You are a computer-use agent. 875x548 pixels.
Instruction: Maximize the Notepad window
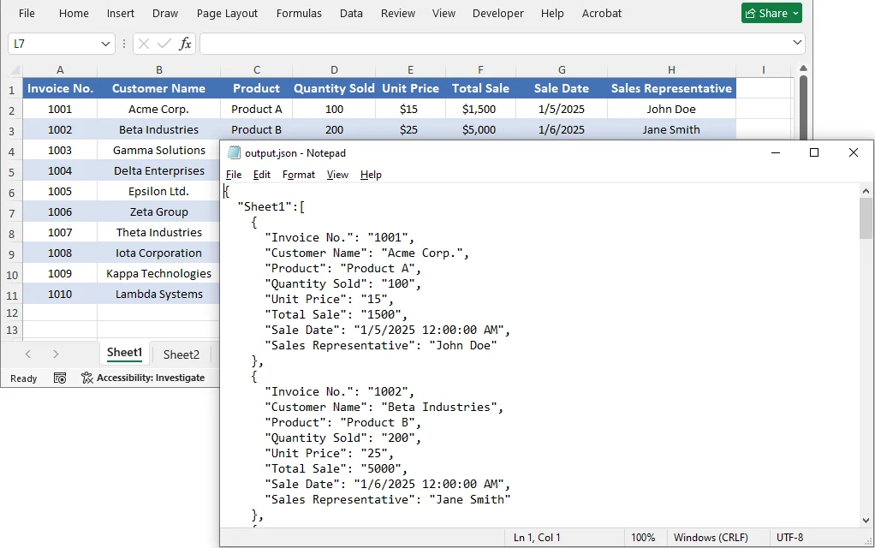(x=814, y=153)
